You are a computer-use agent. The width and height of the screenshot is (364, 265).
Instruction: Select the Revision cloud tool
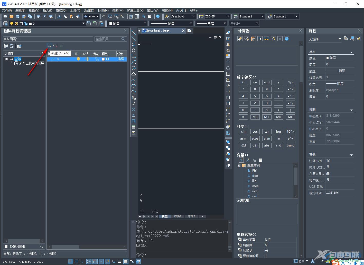tap(134, 74)
